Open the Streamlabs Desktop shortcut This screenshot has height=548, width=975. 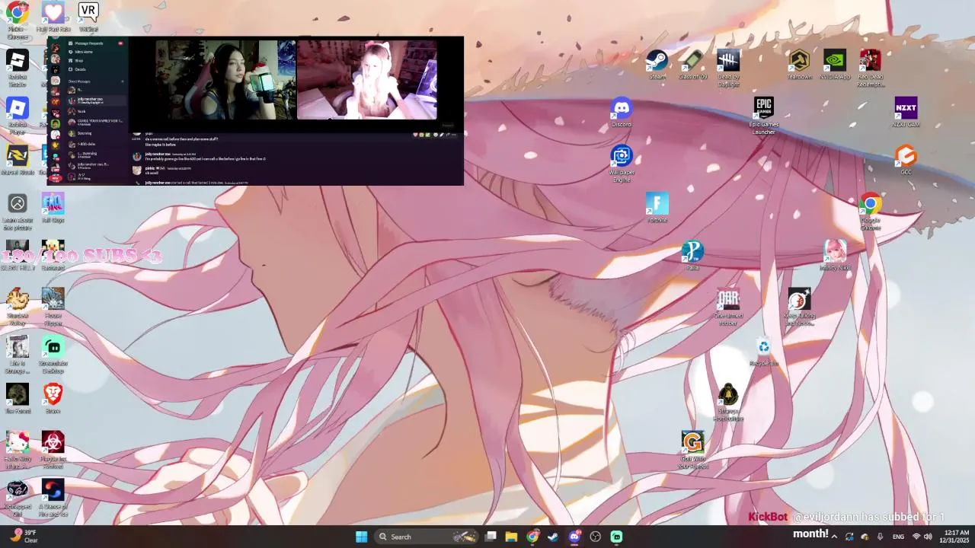(53, 355)
